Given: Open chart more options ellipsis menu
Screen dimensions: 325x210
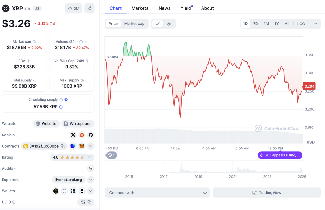Looking at the screenshot, I should pyautogui.click(x=315, y=23).
